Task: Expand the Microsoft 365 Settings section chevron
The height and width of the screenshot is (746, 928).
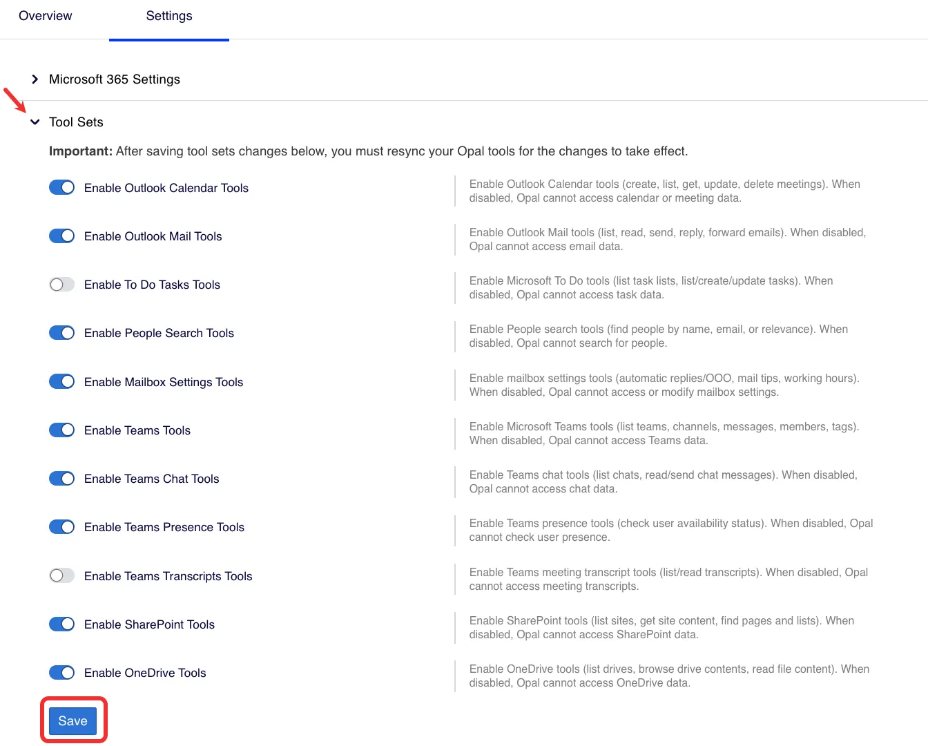Action: 35,79
